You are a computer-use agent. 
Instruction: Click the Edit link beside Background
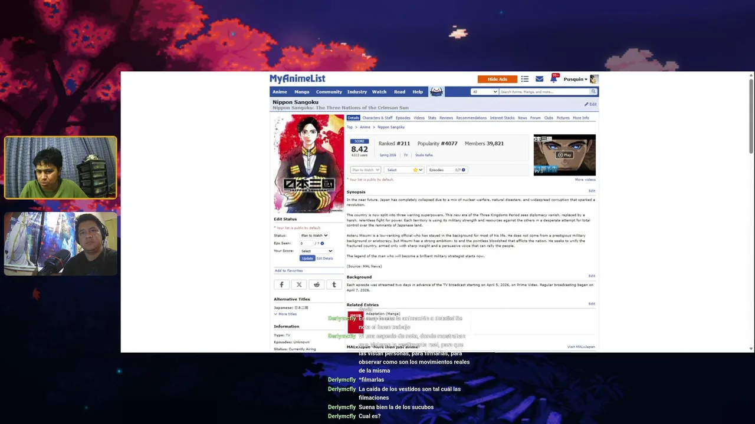pos(592,276)
